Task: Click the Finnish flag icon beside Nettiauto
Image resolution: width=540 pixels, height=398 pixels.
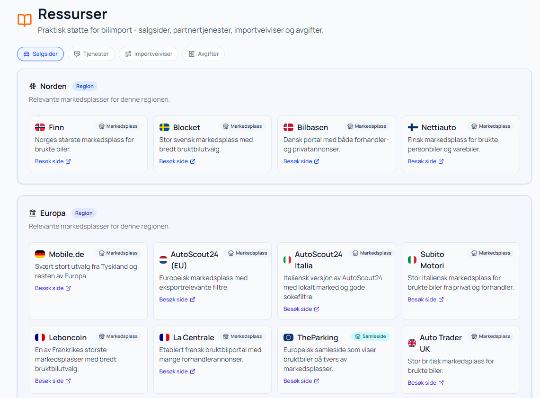Action: (x=413, y=127)
